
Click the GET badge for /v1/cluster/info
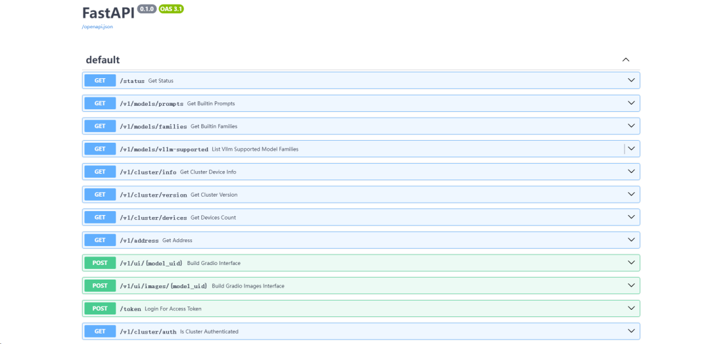[x=100, y=172]
